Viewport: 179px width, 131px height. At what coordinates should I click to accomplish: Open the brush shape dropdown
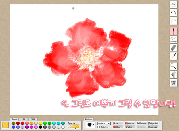[x=90, y=125]
